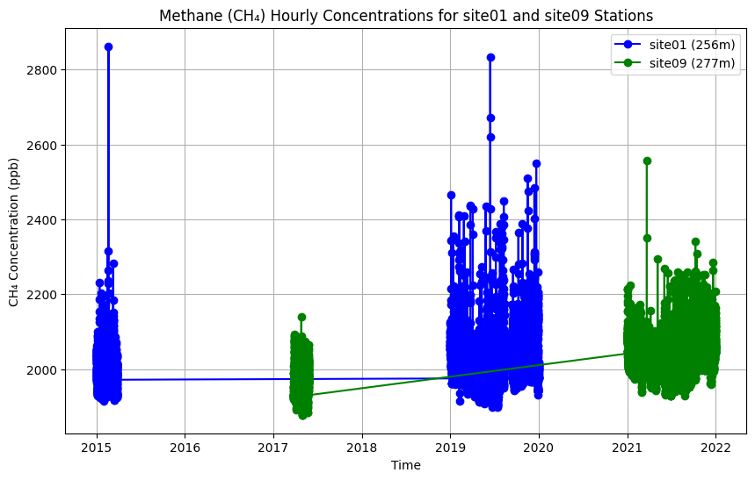
Task: Click the 2000 tick label on y-axis
Action: (44, 369)
